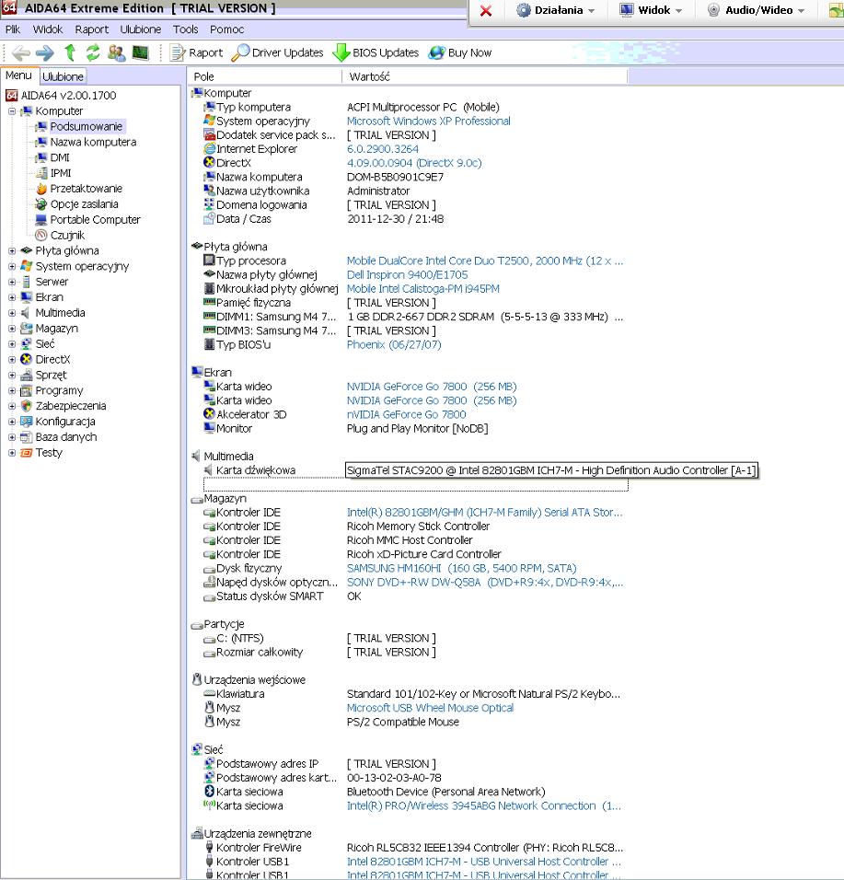Open the Audio/Wideo dropdown
This screenshot has width=844, height=880.
pyautogui.click(x=757, y=10)
